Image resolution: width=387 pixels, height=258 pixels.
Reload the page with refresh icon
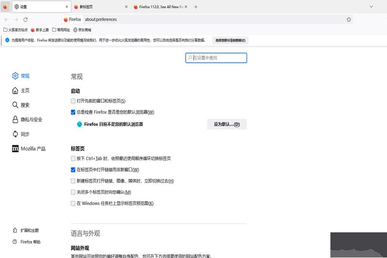point(26,19)
